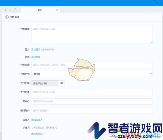Open the calendar picker icon
This screenshot has width=163, height=140.
[61, 83]
